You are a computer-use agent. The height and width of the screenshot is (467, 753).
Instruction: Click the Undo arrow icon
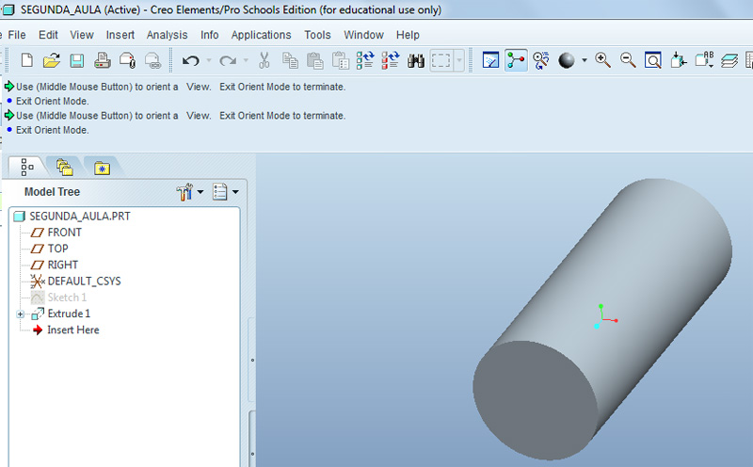click(190, 60)
